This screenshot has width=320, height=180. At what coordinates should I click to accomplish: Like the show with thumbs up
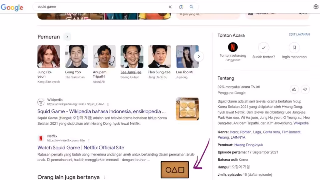point(294,89)
